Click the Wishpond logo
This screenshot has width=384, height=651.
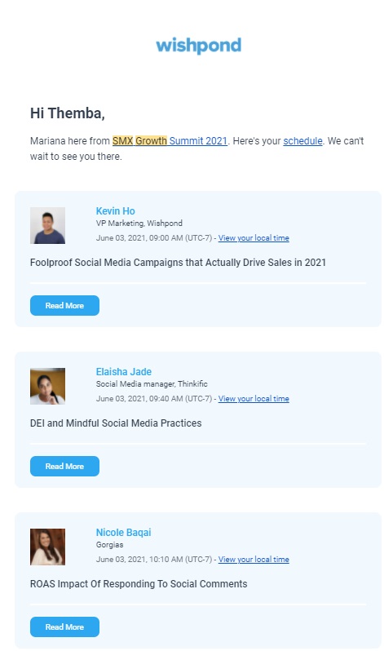198,45
